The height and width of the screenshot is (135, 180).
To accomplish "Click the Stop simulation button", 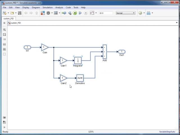I will coord(85,13).
